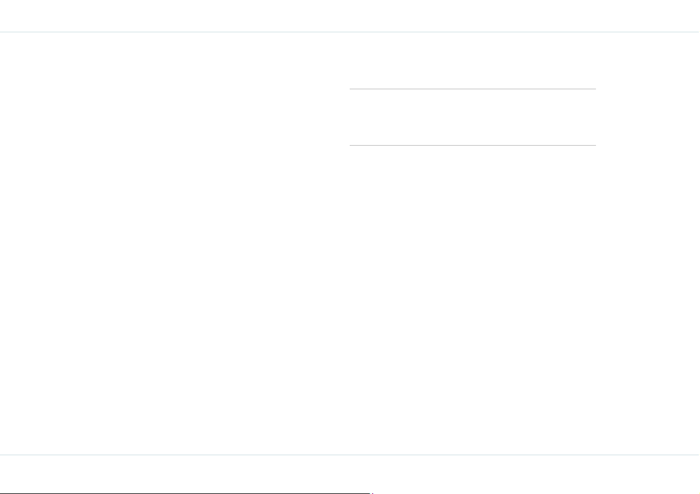Click the black progress bar along the bottom edge

point(185,493)
